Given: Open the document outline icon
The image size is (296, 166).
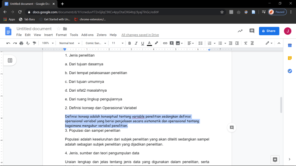Looking at the screenshot, I should 10,60.
